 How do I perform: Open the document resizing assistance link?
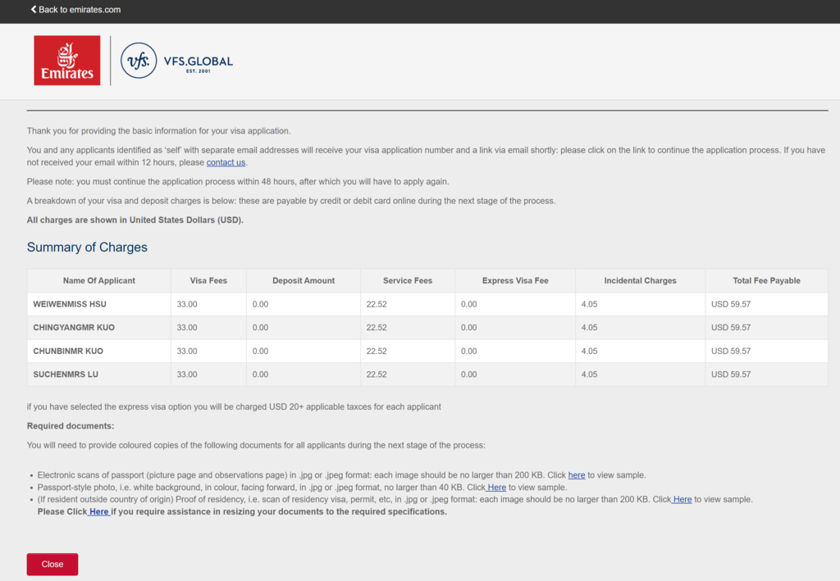click(98, 511)
